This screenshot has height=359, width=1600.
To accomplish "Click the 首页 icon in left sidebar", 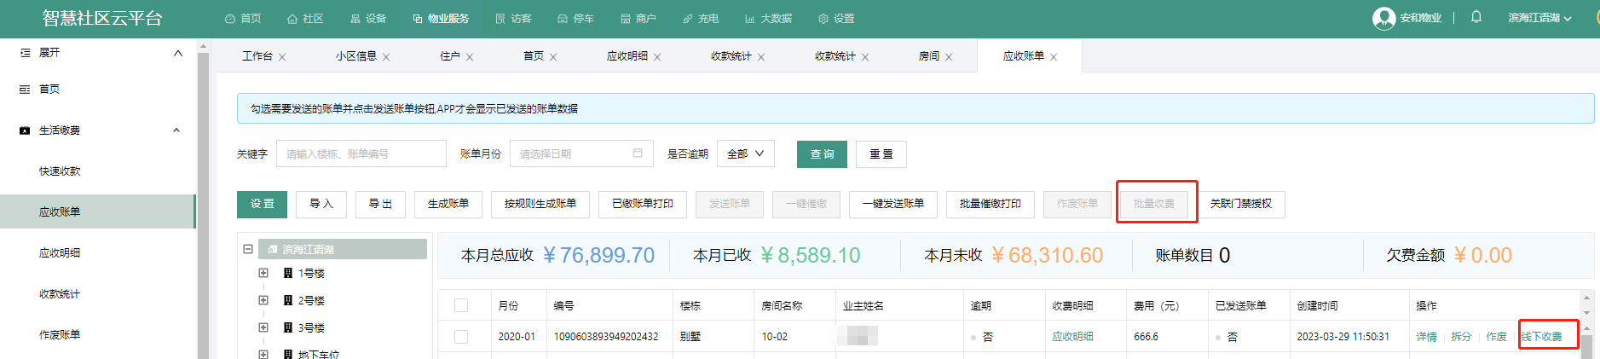I will pyautogui.click(x=25, y=90).
